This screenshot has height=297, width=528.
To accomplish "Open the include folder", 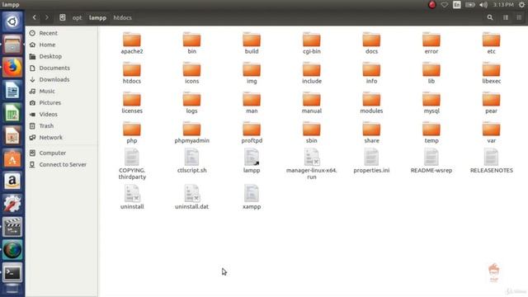I will 312,73.
